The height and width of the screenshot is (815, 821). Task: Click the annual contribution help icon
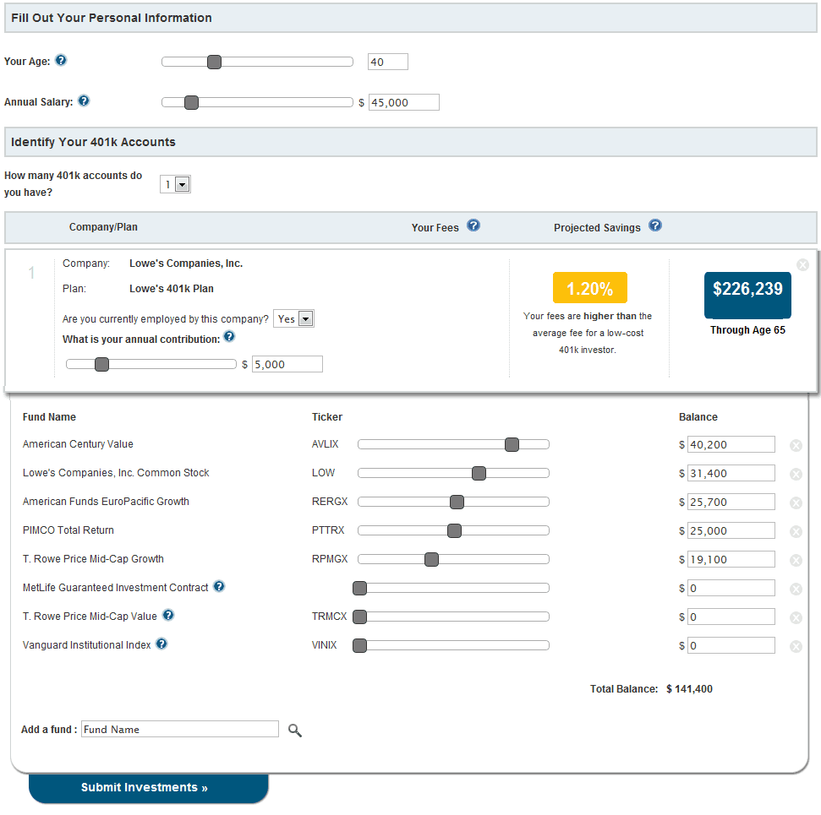click(x=229, y=337)
